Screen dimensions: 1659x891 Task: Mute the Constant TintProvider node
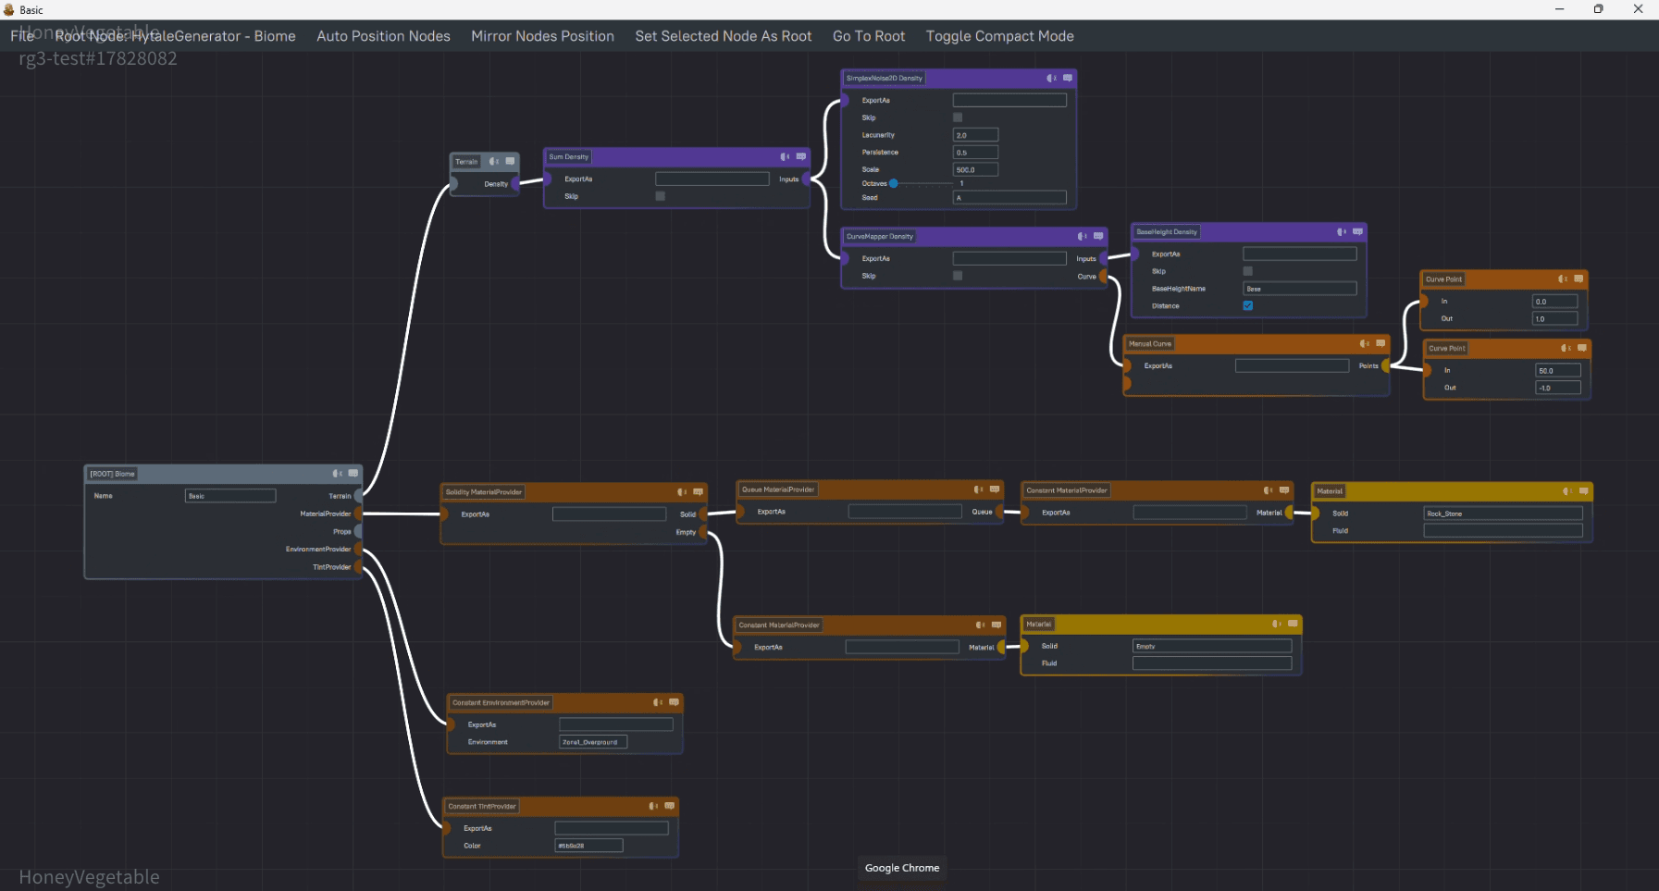[x=650, y=806]
